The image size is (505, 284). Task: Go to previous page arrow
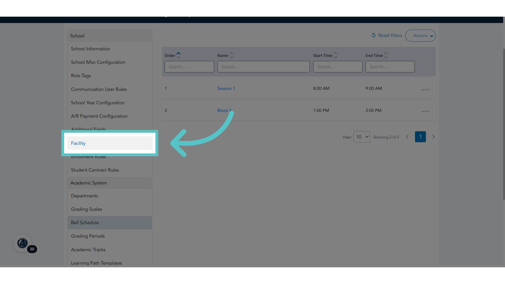point(407,137)
